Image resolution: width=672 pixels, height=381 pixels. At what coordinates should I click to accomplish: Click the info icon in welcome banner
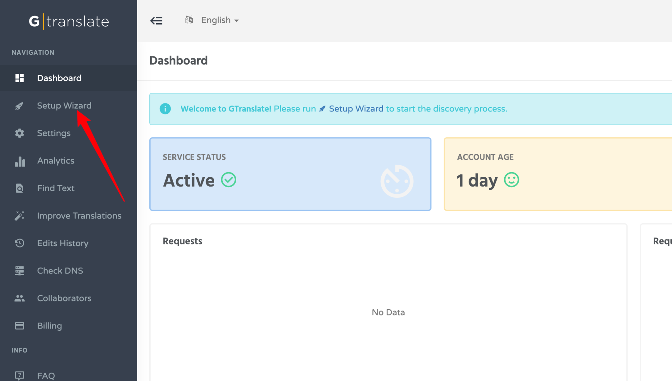click(x=165, y=109)
